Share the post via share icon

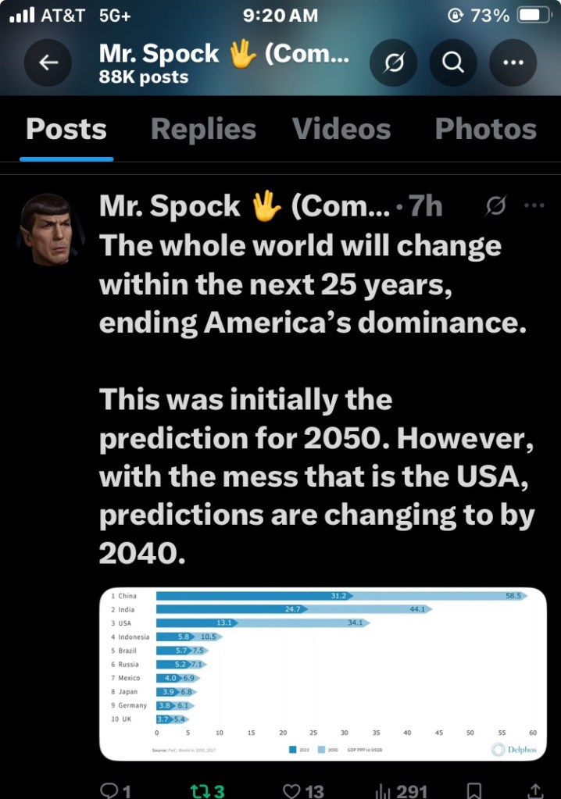536,790
